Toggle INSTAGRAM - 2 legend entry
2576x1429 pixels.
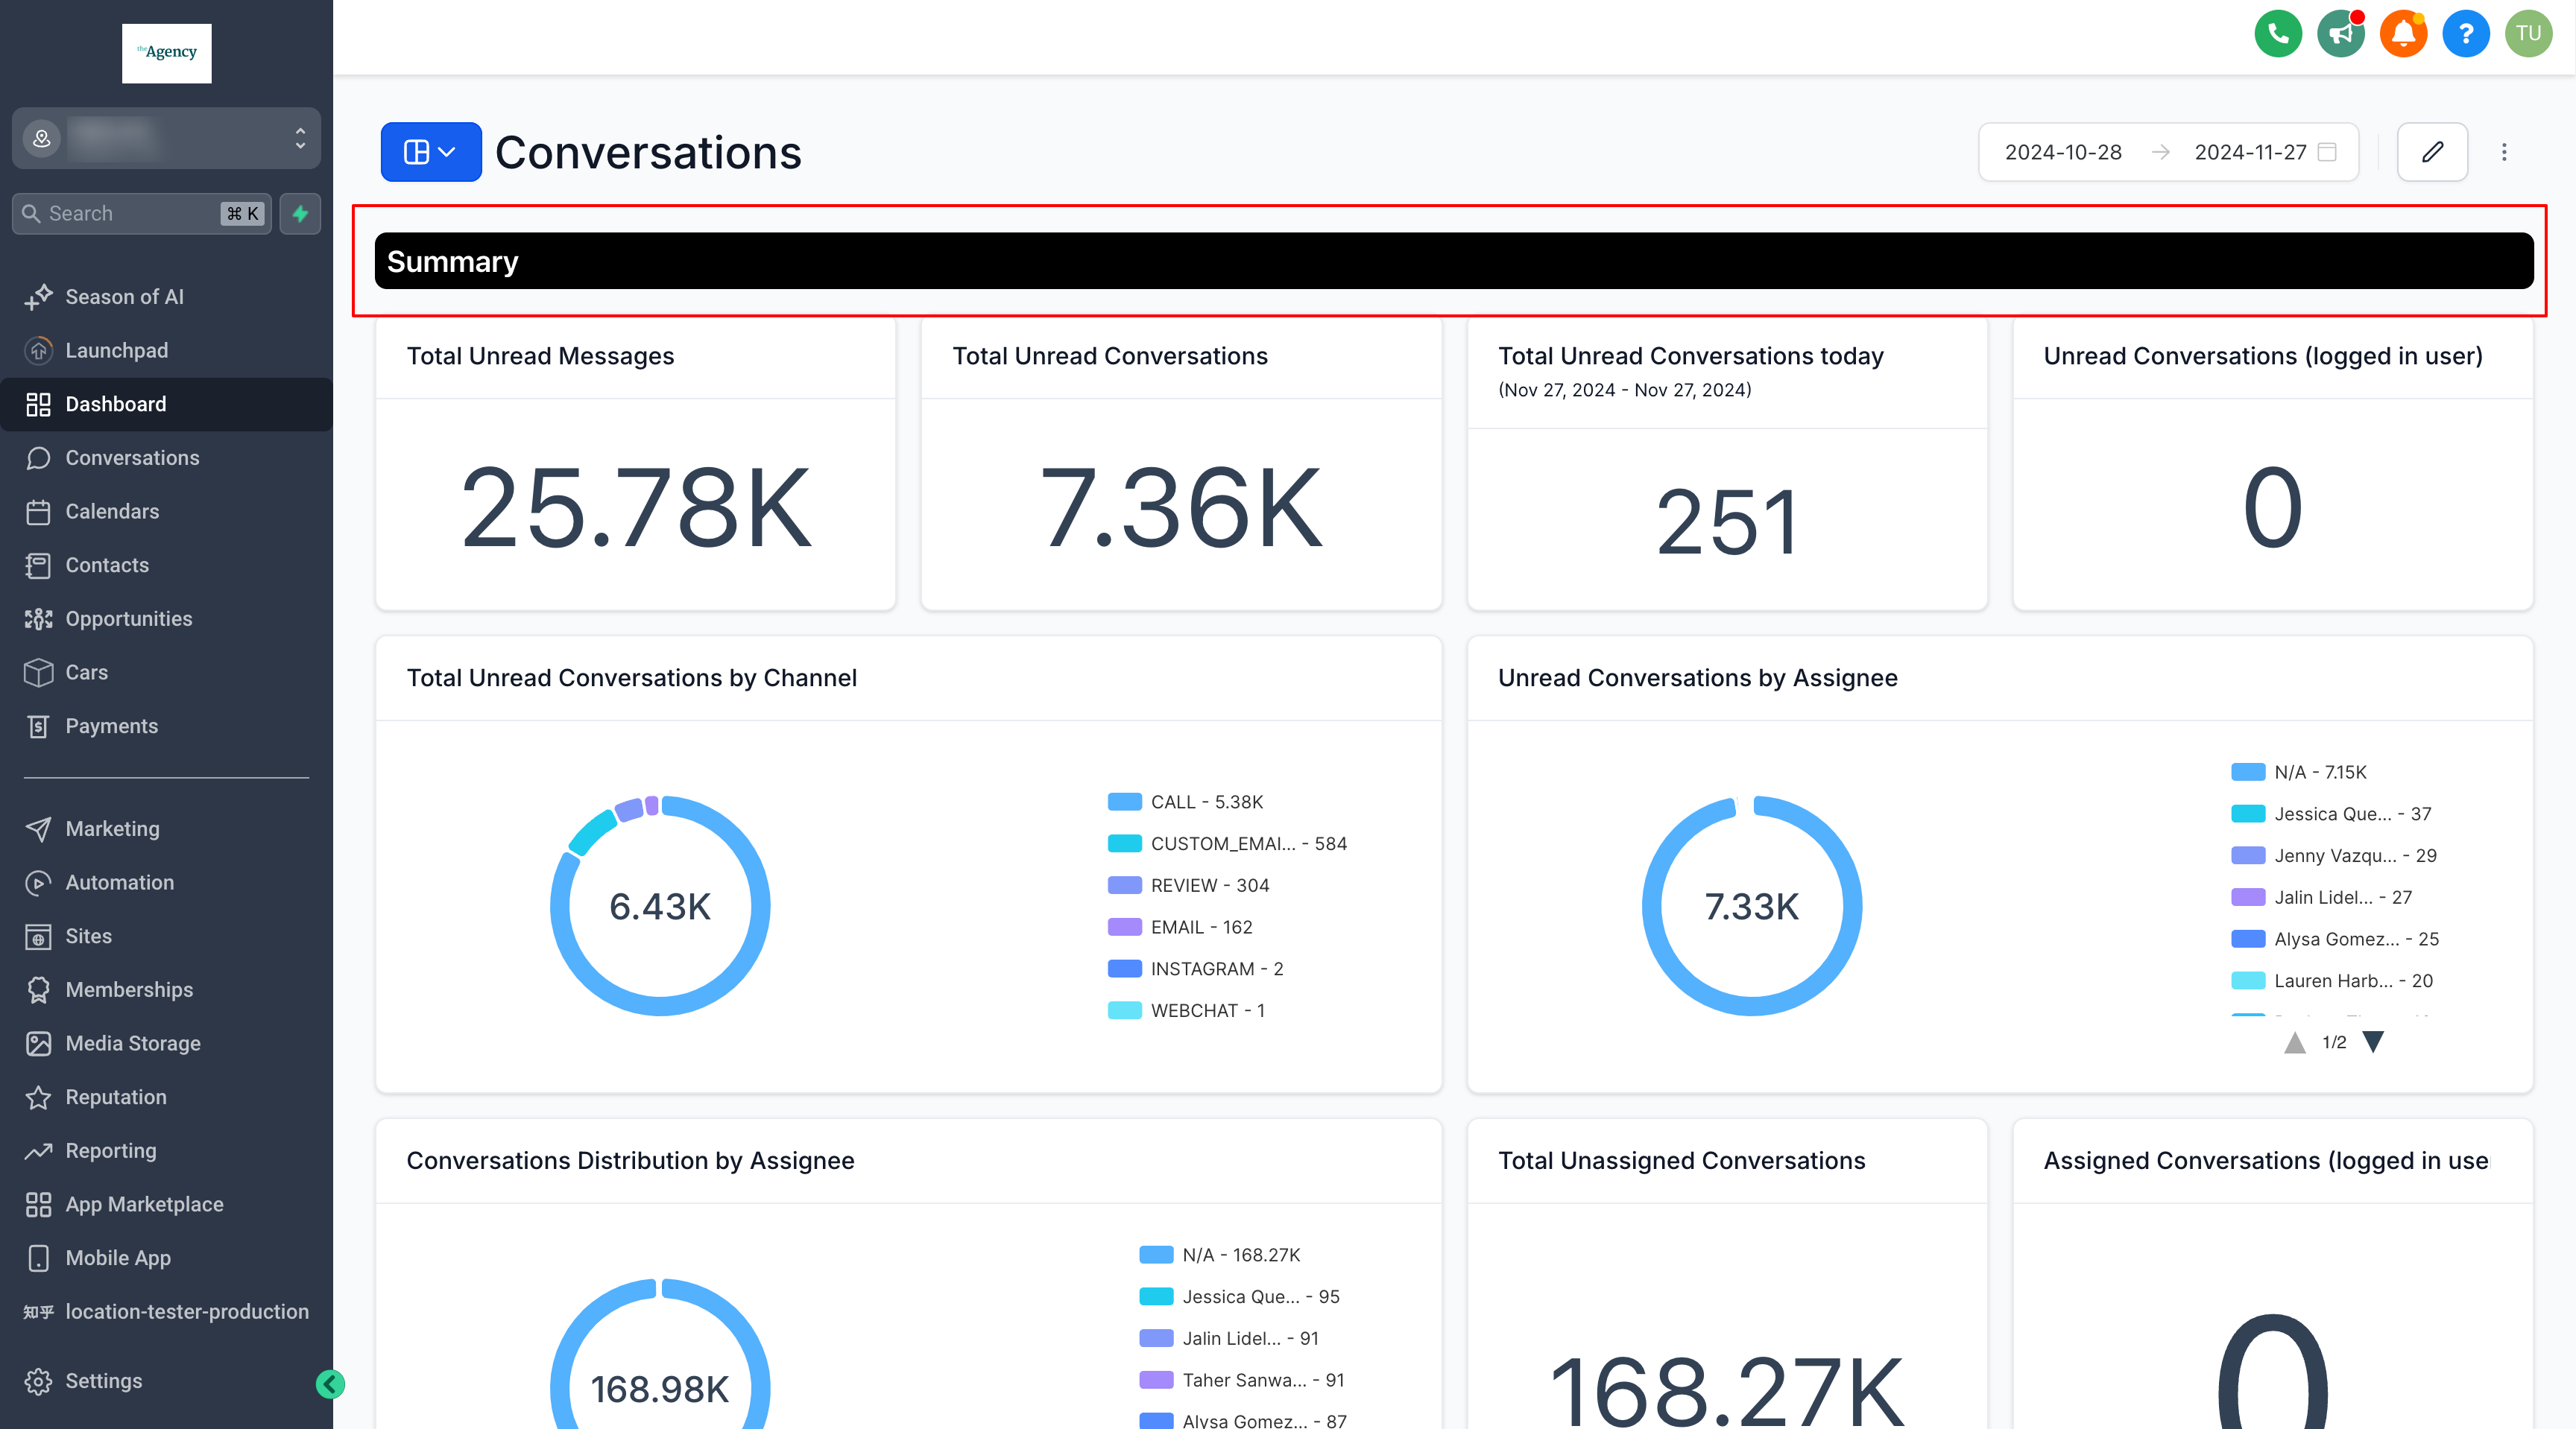coord(1196,969)
